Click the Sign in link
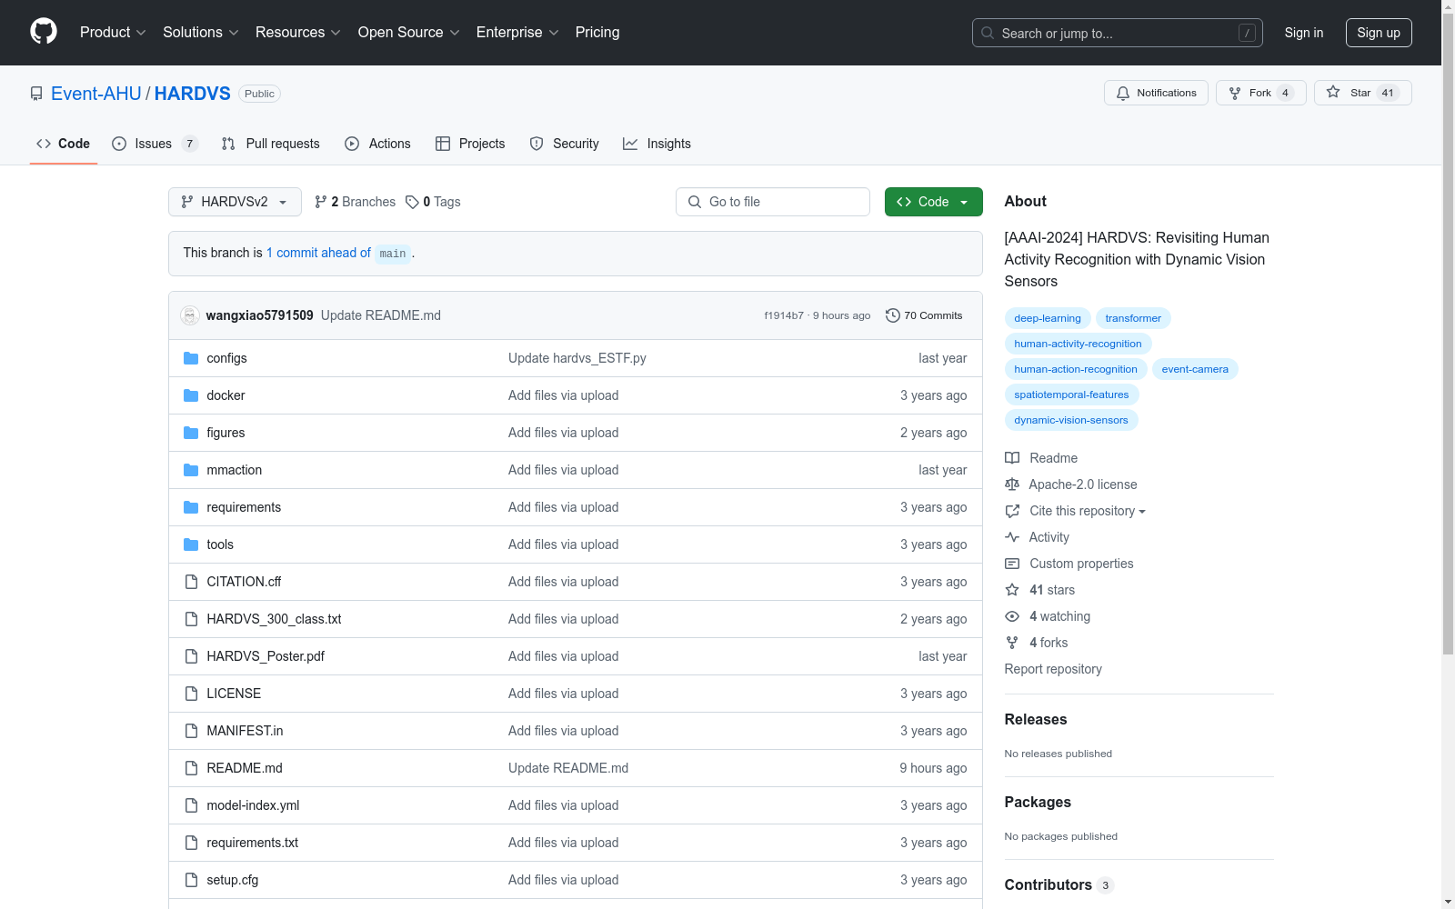Image resolution: width=1455 pixels, height=909 pixels. coord(1304,33)
